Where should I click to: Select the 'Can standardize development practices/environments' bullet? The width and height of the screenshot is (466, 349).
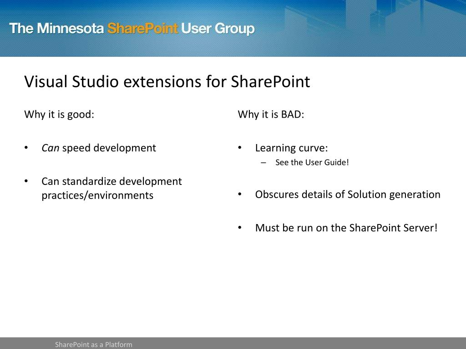click(x=111, y=188)
